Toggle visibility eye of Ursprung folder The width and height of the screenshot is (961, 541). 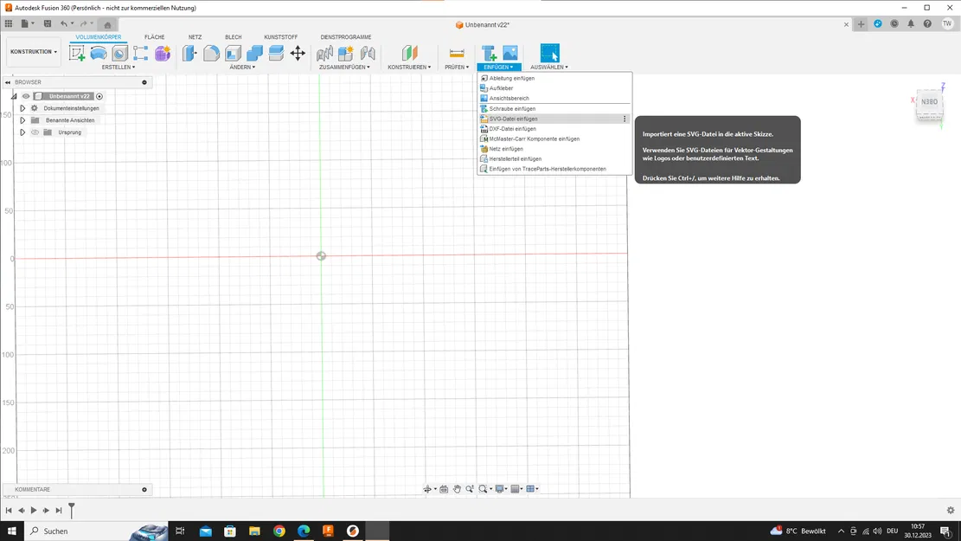tap(35, 132)
